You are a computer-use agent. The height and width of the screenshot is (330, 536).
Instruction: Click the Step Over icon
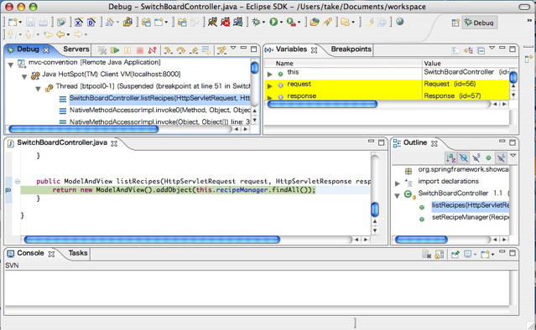(x=181, y=50)
